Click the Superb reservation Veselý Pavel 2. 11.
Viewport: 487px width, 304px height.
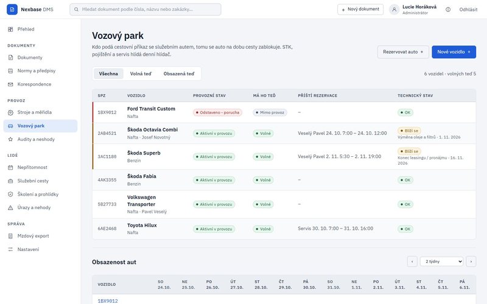[340, 157]
